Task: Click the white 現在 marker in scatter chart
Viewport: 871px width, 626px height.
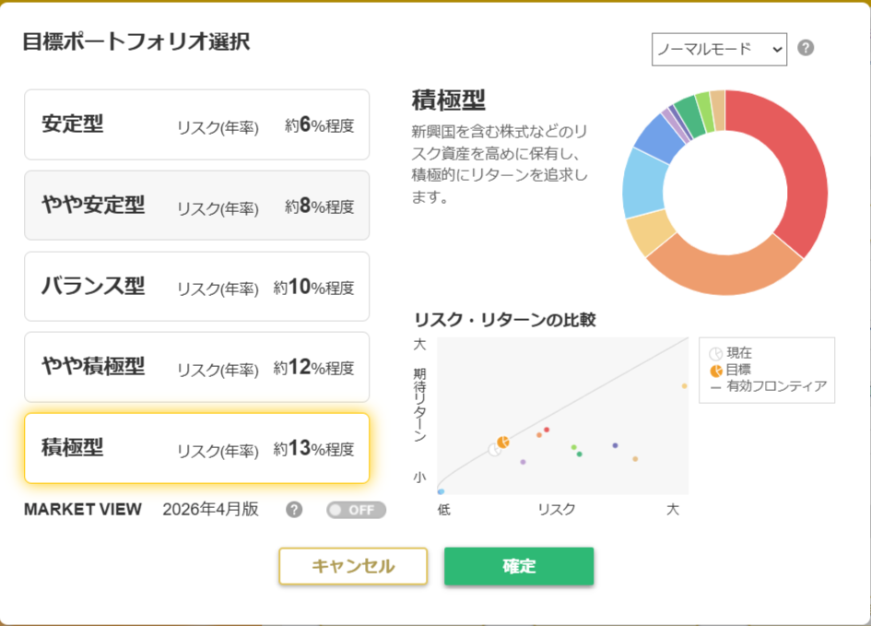Action: tap(495, 450)
